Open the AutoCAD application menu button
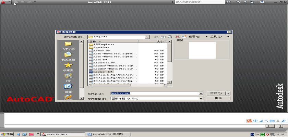This screenshot has height=137, width=288. pyautogui.click(x=5, y=2)
